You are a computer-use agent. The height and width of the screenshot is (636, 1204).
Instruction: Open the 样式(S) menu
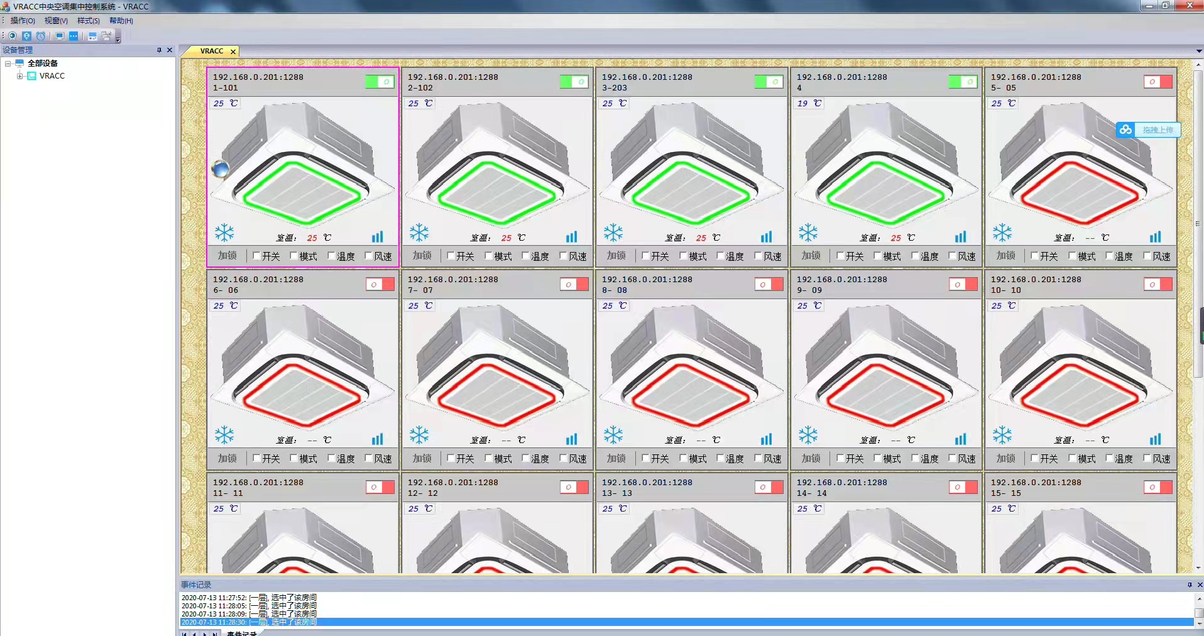(89, 21)
